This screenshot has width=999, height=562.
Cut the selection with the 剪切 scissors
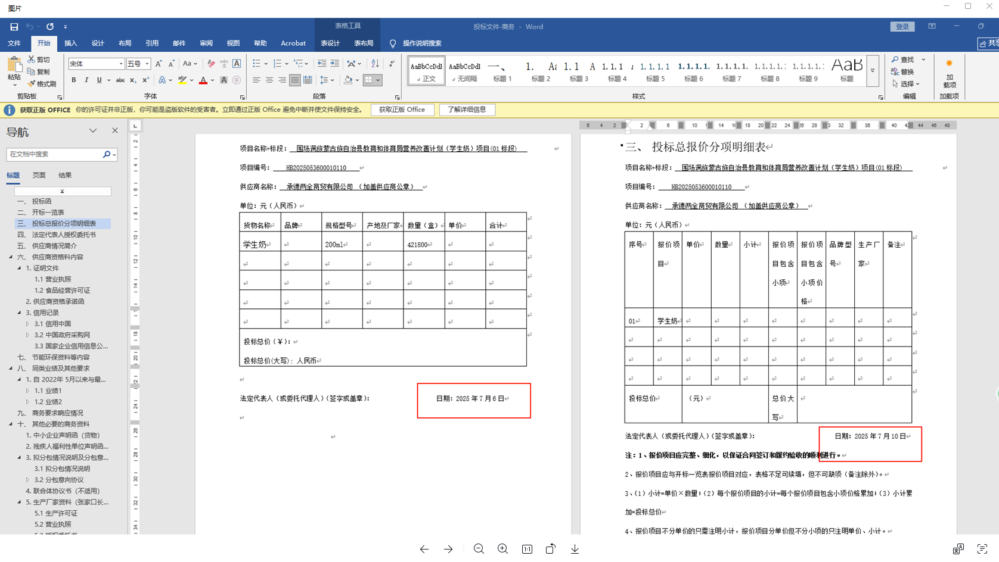(39, 60)
